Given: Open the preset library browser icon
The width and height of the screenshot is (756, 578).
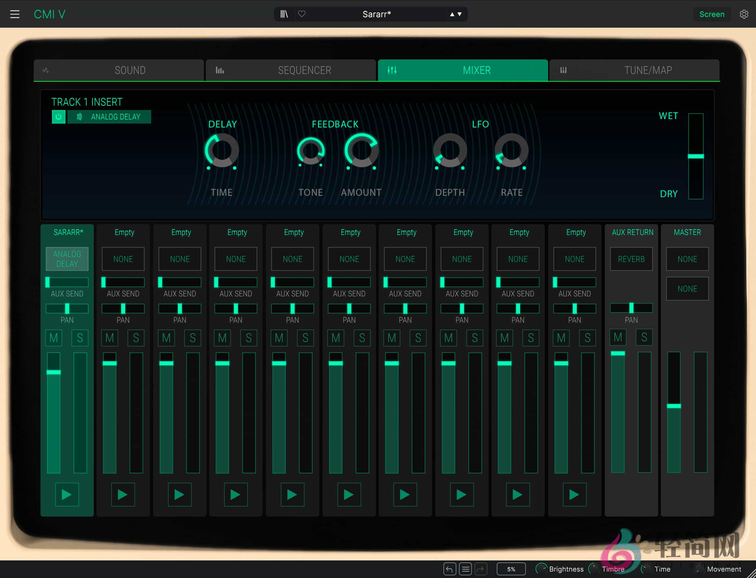Looking at the screenshot, I should (284, 14).
